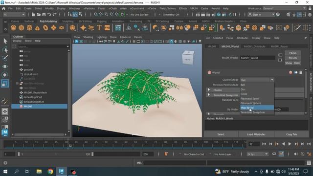Screen dimensions: 313x176
Task: Click the MASH World red node icon
Action: [x=209, y=72]
